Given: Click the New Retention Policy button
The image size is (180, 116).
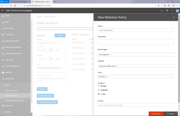Looking at the screenshot, I should [x=47, y=102].
